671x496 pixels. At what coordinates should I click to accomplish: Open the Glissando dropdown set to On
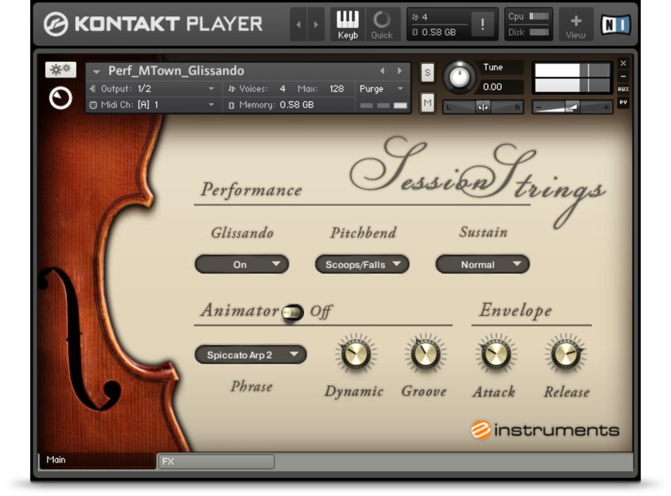coord(241,264)
